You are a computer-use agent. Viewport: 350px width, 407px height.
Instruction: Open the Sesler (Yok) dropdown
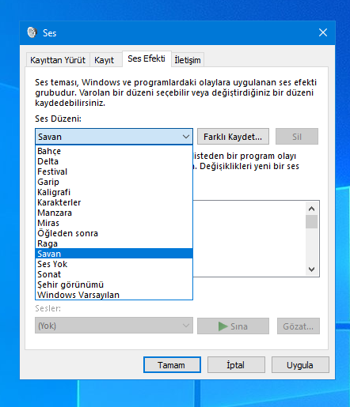[114, 326]
